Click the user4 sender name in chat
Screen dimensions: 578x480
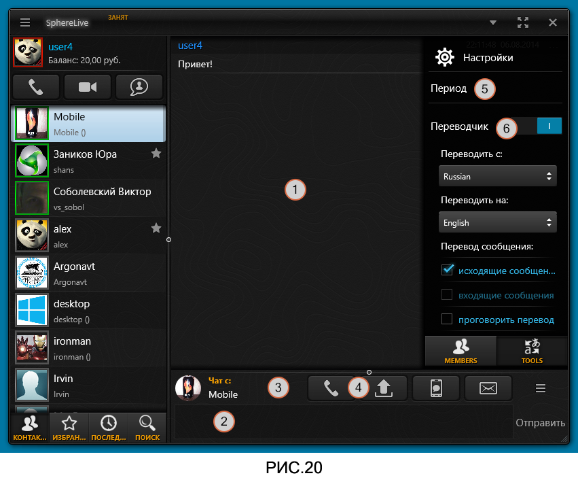click(x=190, y=46)
